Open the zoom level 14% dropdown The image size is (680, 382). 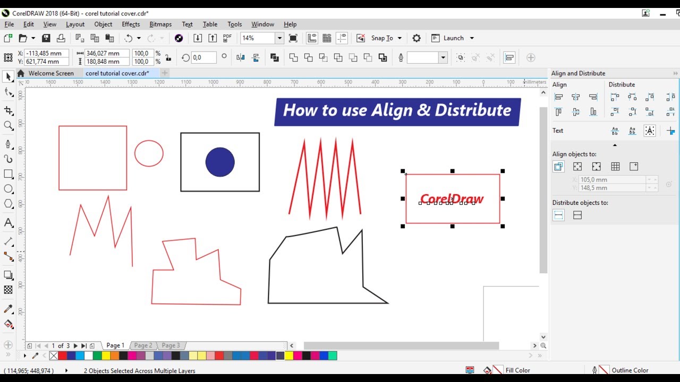click(x=279, y=38)
